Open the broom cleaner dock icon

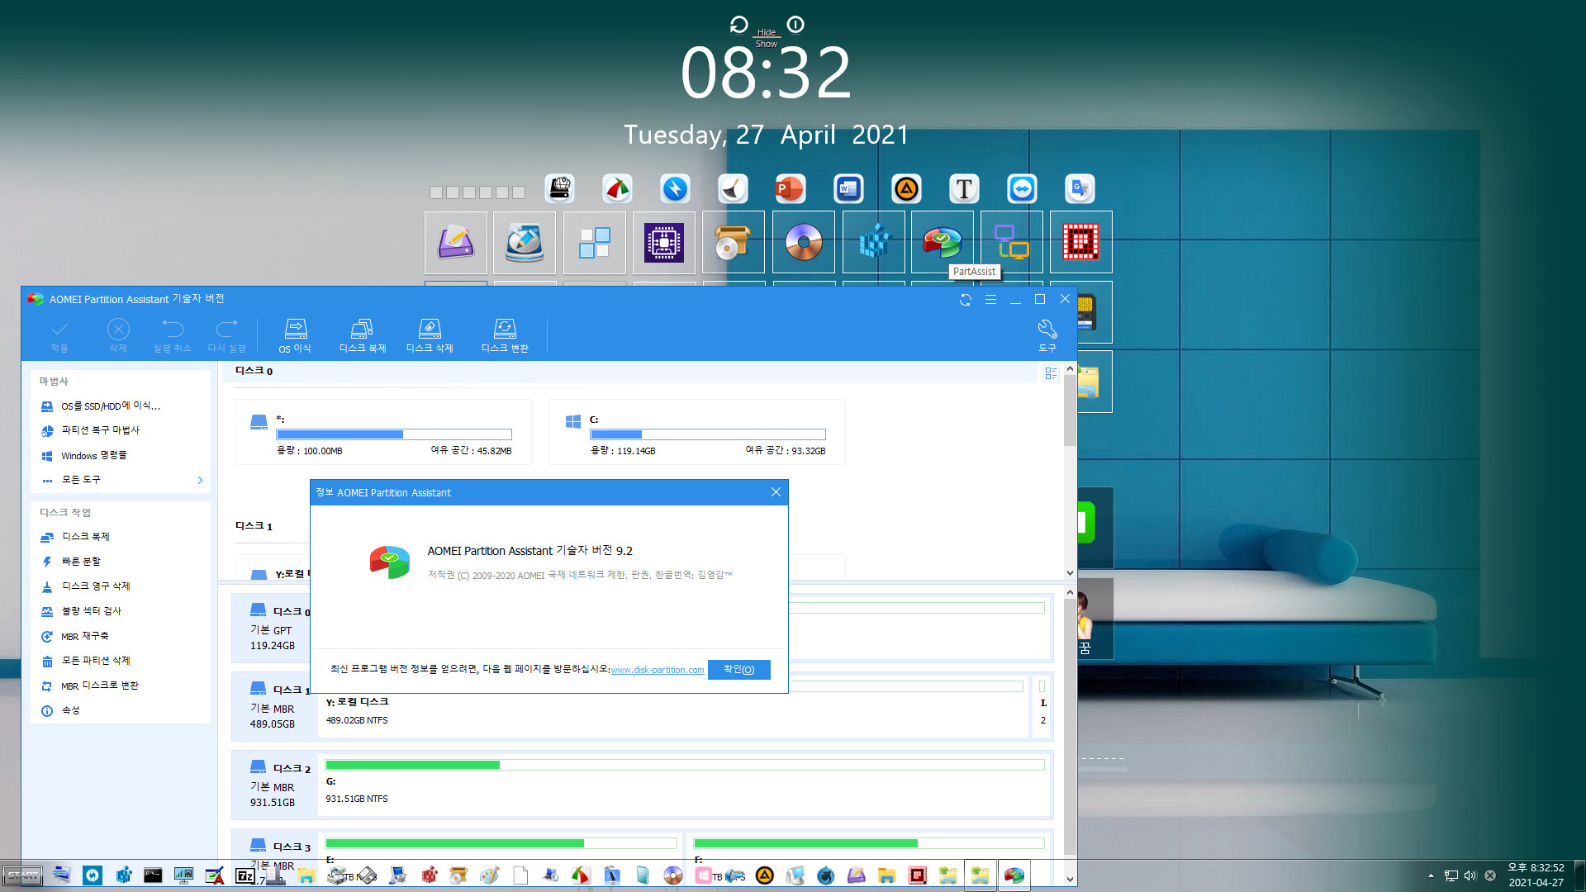(733, 189)
